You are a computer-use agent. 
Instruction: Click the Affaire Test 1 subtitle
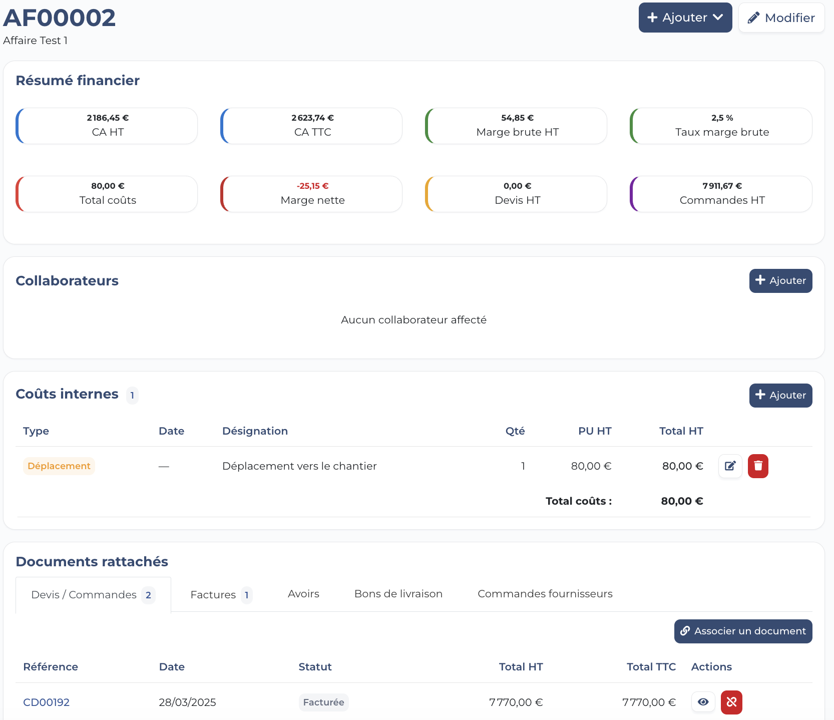click(35, 41)
